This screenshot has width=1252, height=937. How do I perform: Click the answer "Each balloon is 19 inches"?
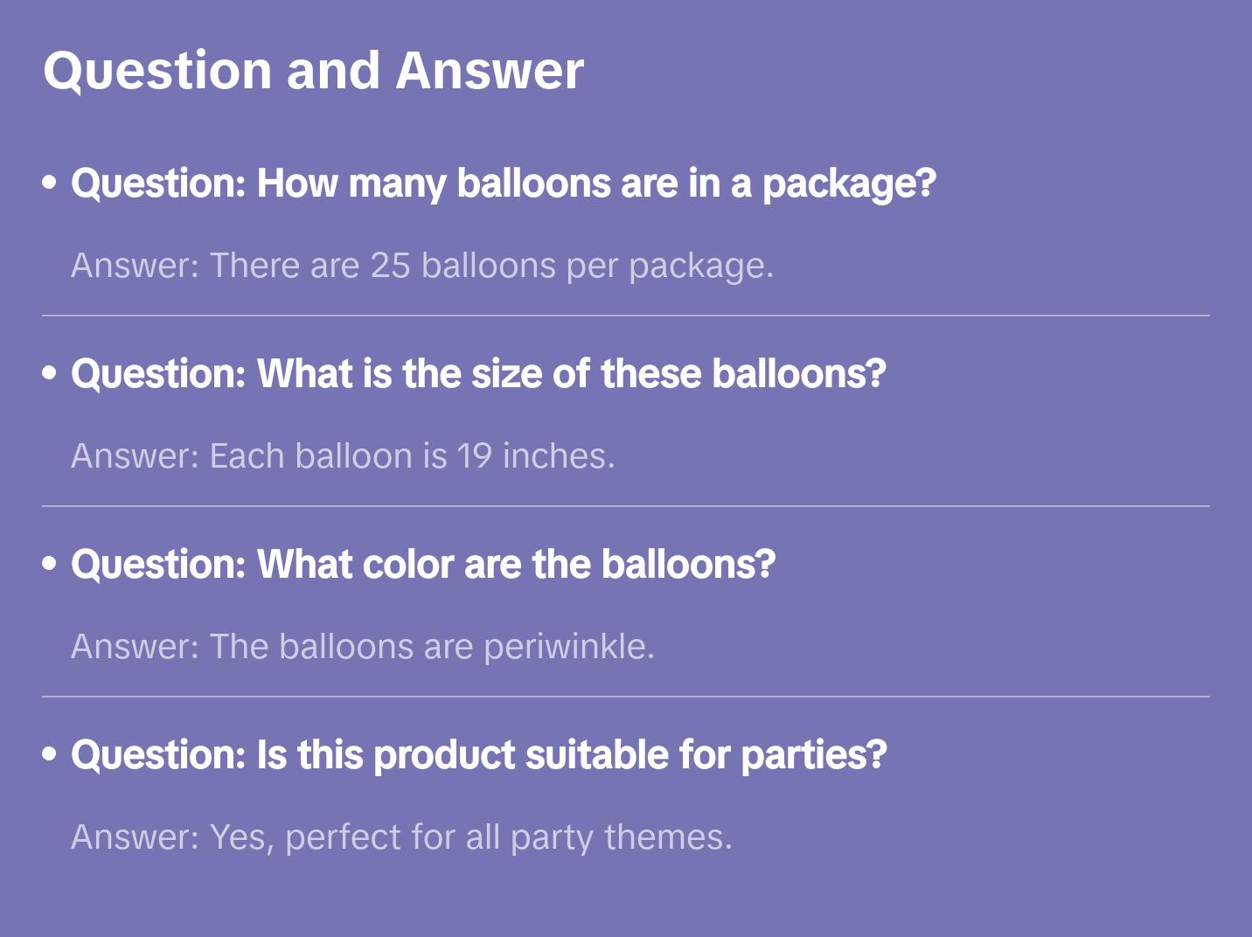tap(343, 456)
